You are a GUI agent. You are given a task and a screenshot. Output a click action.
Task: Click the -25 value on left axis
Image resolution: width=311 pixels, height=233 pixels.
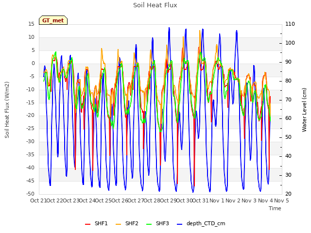(x=30, y=129)
